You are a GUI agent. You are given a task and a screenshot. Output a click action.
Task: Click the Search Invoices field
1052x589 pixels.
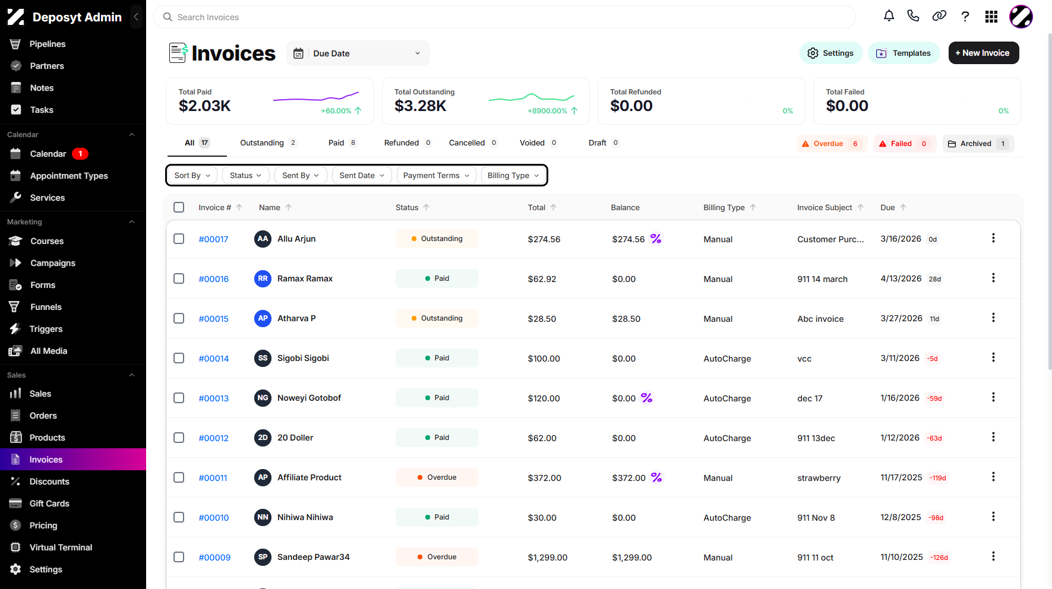point(505,17)
